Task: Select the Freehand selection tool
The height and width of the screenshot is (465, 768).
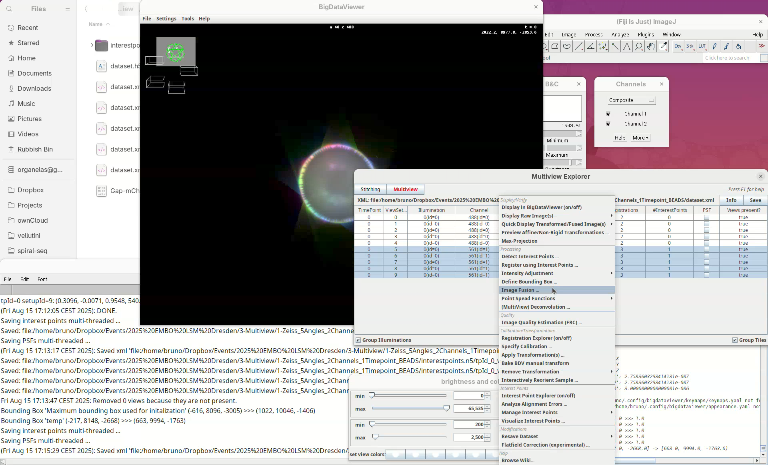Action: pyautogui.click(x=567, y=46)
